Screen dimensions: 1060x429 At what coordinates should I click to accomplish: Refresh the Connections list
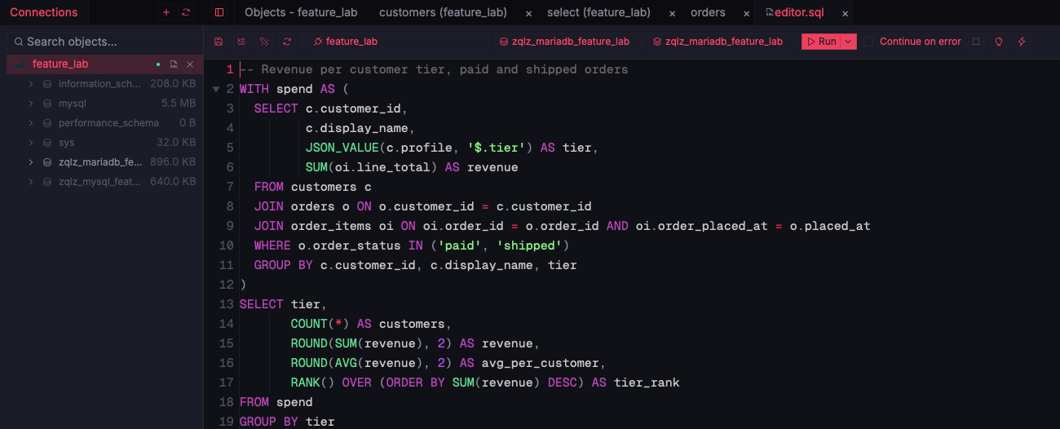(x=186, y=12)
